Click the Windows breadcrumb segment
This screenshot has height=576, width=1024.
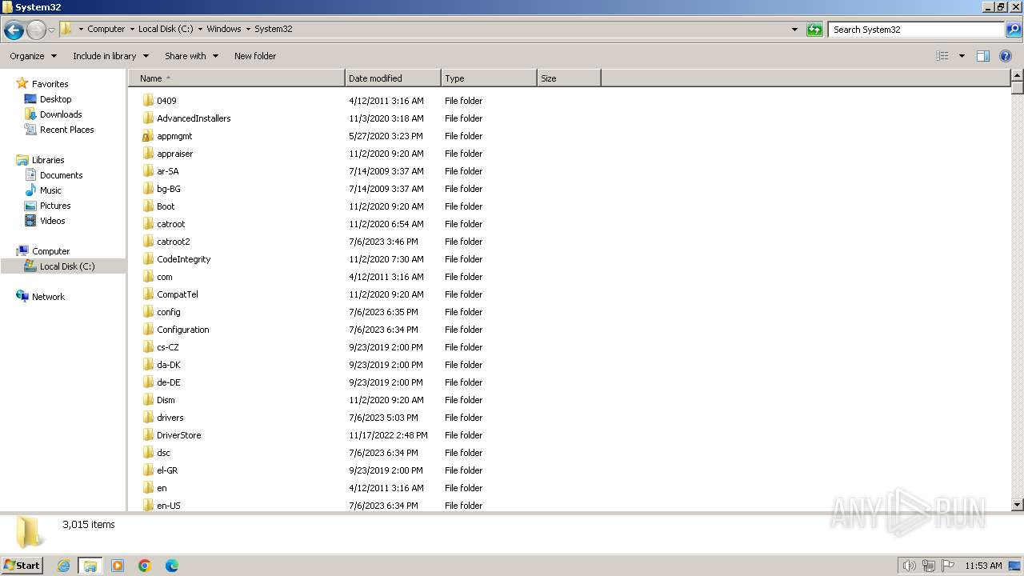coord(224,29)
